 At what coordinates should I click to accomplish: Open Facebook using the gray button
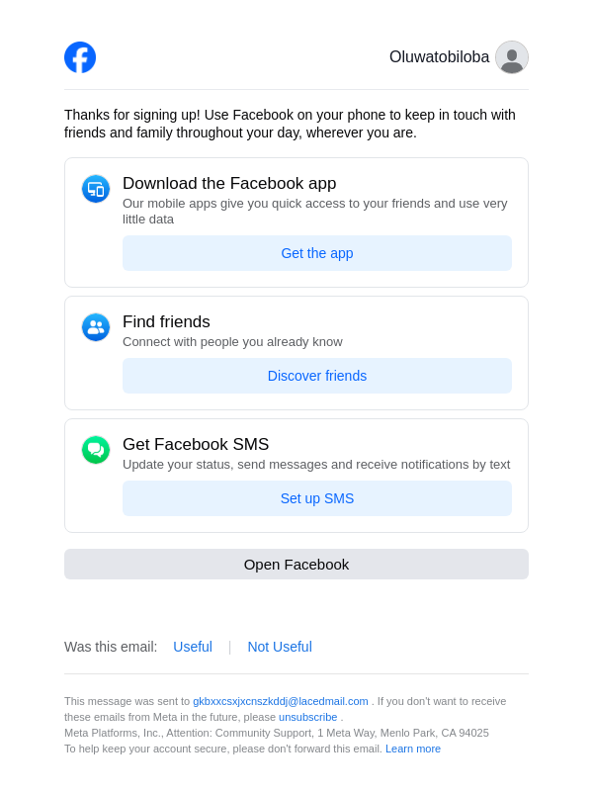pos(296,565)
